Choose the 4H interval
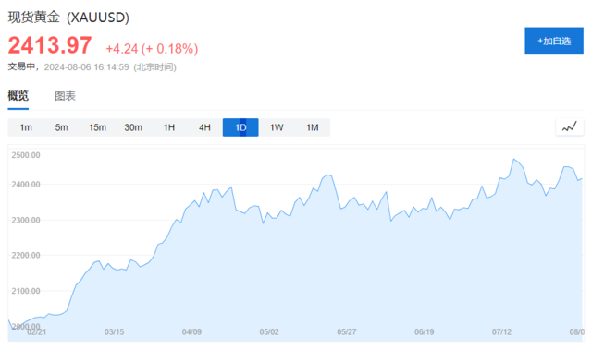Screen dimensions: 592x349 pos(204,127)
